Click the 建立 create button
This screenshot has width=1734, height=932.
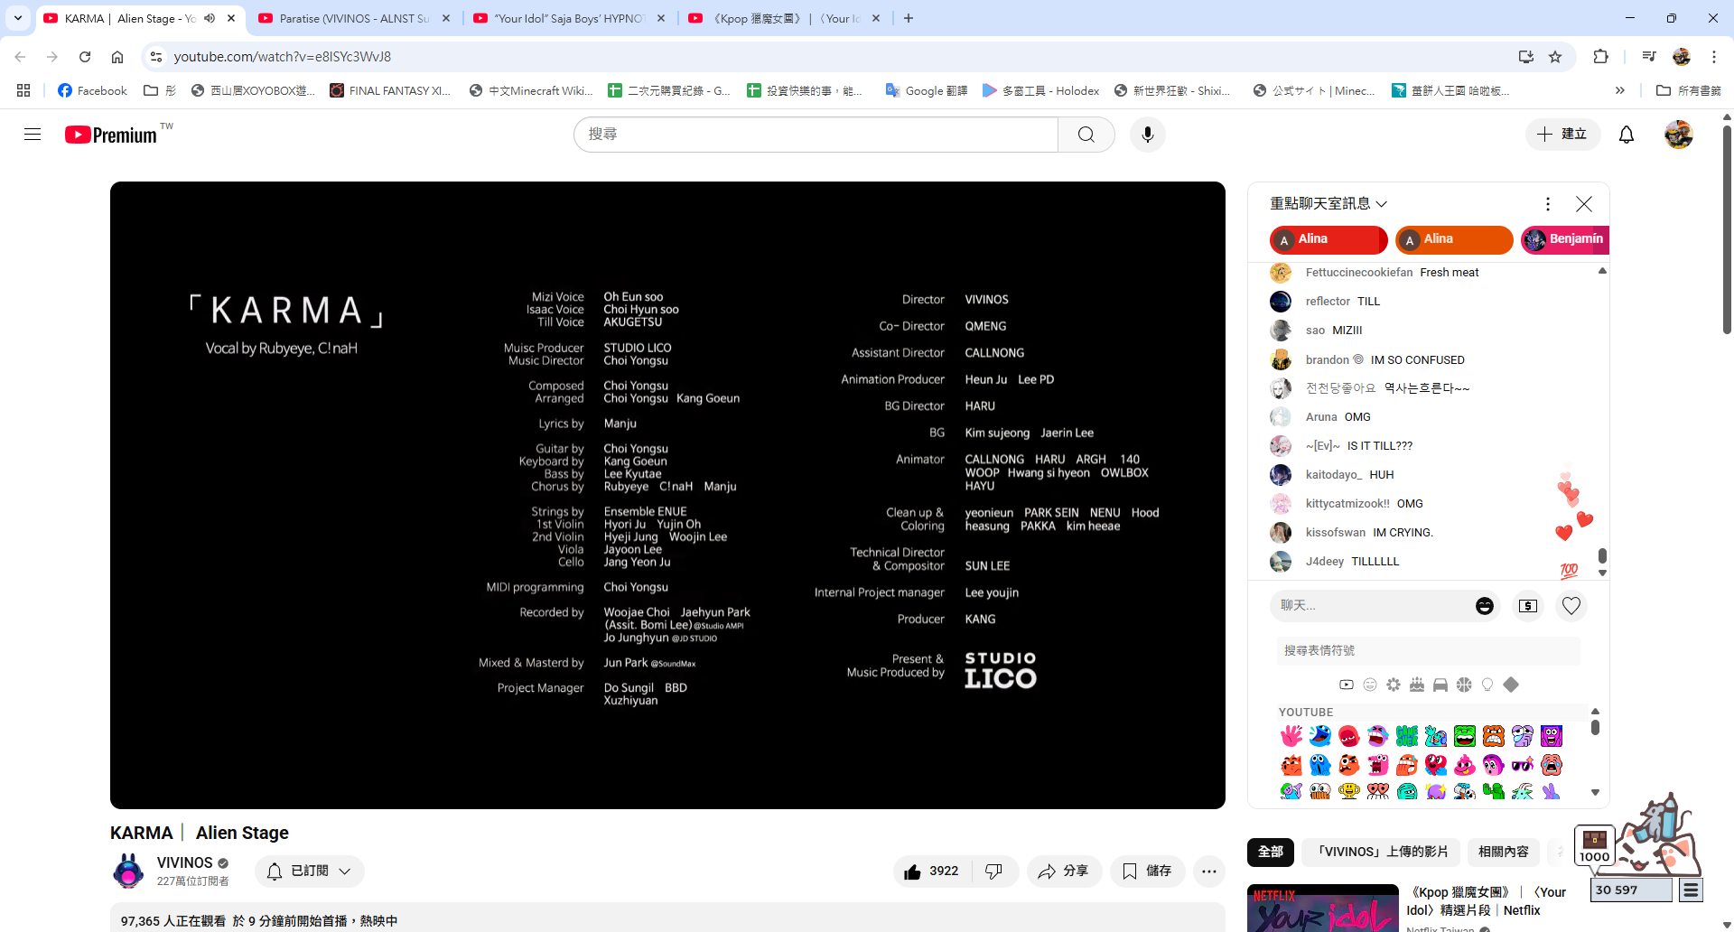click(x=1562, y=135)
